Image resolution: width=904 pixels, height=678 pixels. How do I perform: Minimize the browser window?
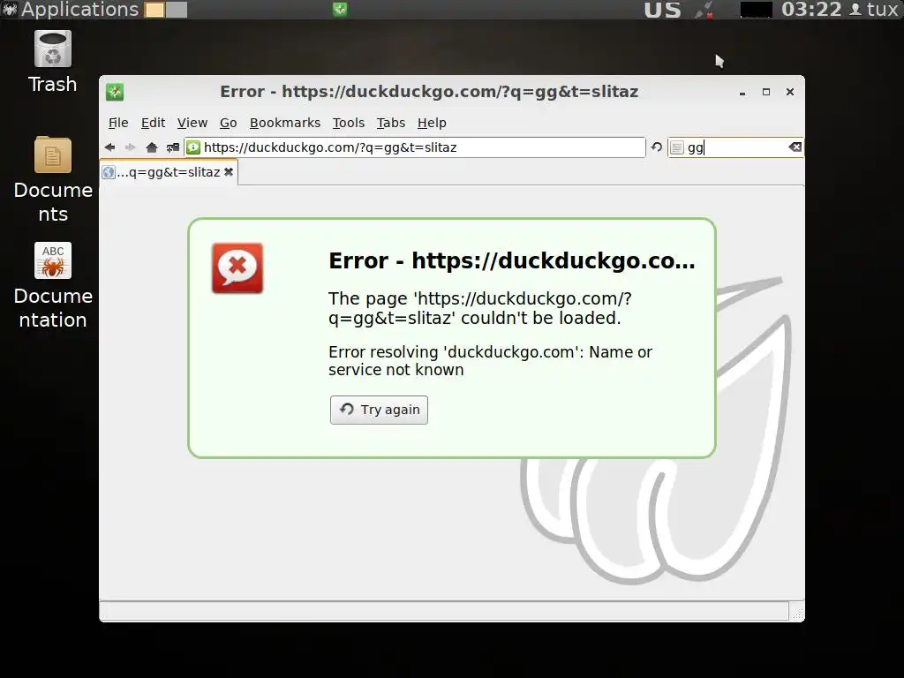coord(742,92)
